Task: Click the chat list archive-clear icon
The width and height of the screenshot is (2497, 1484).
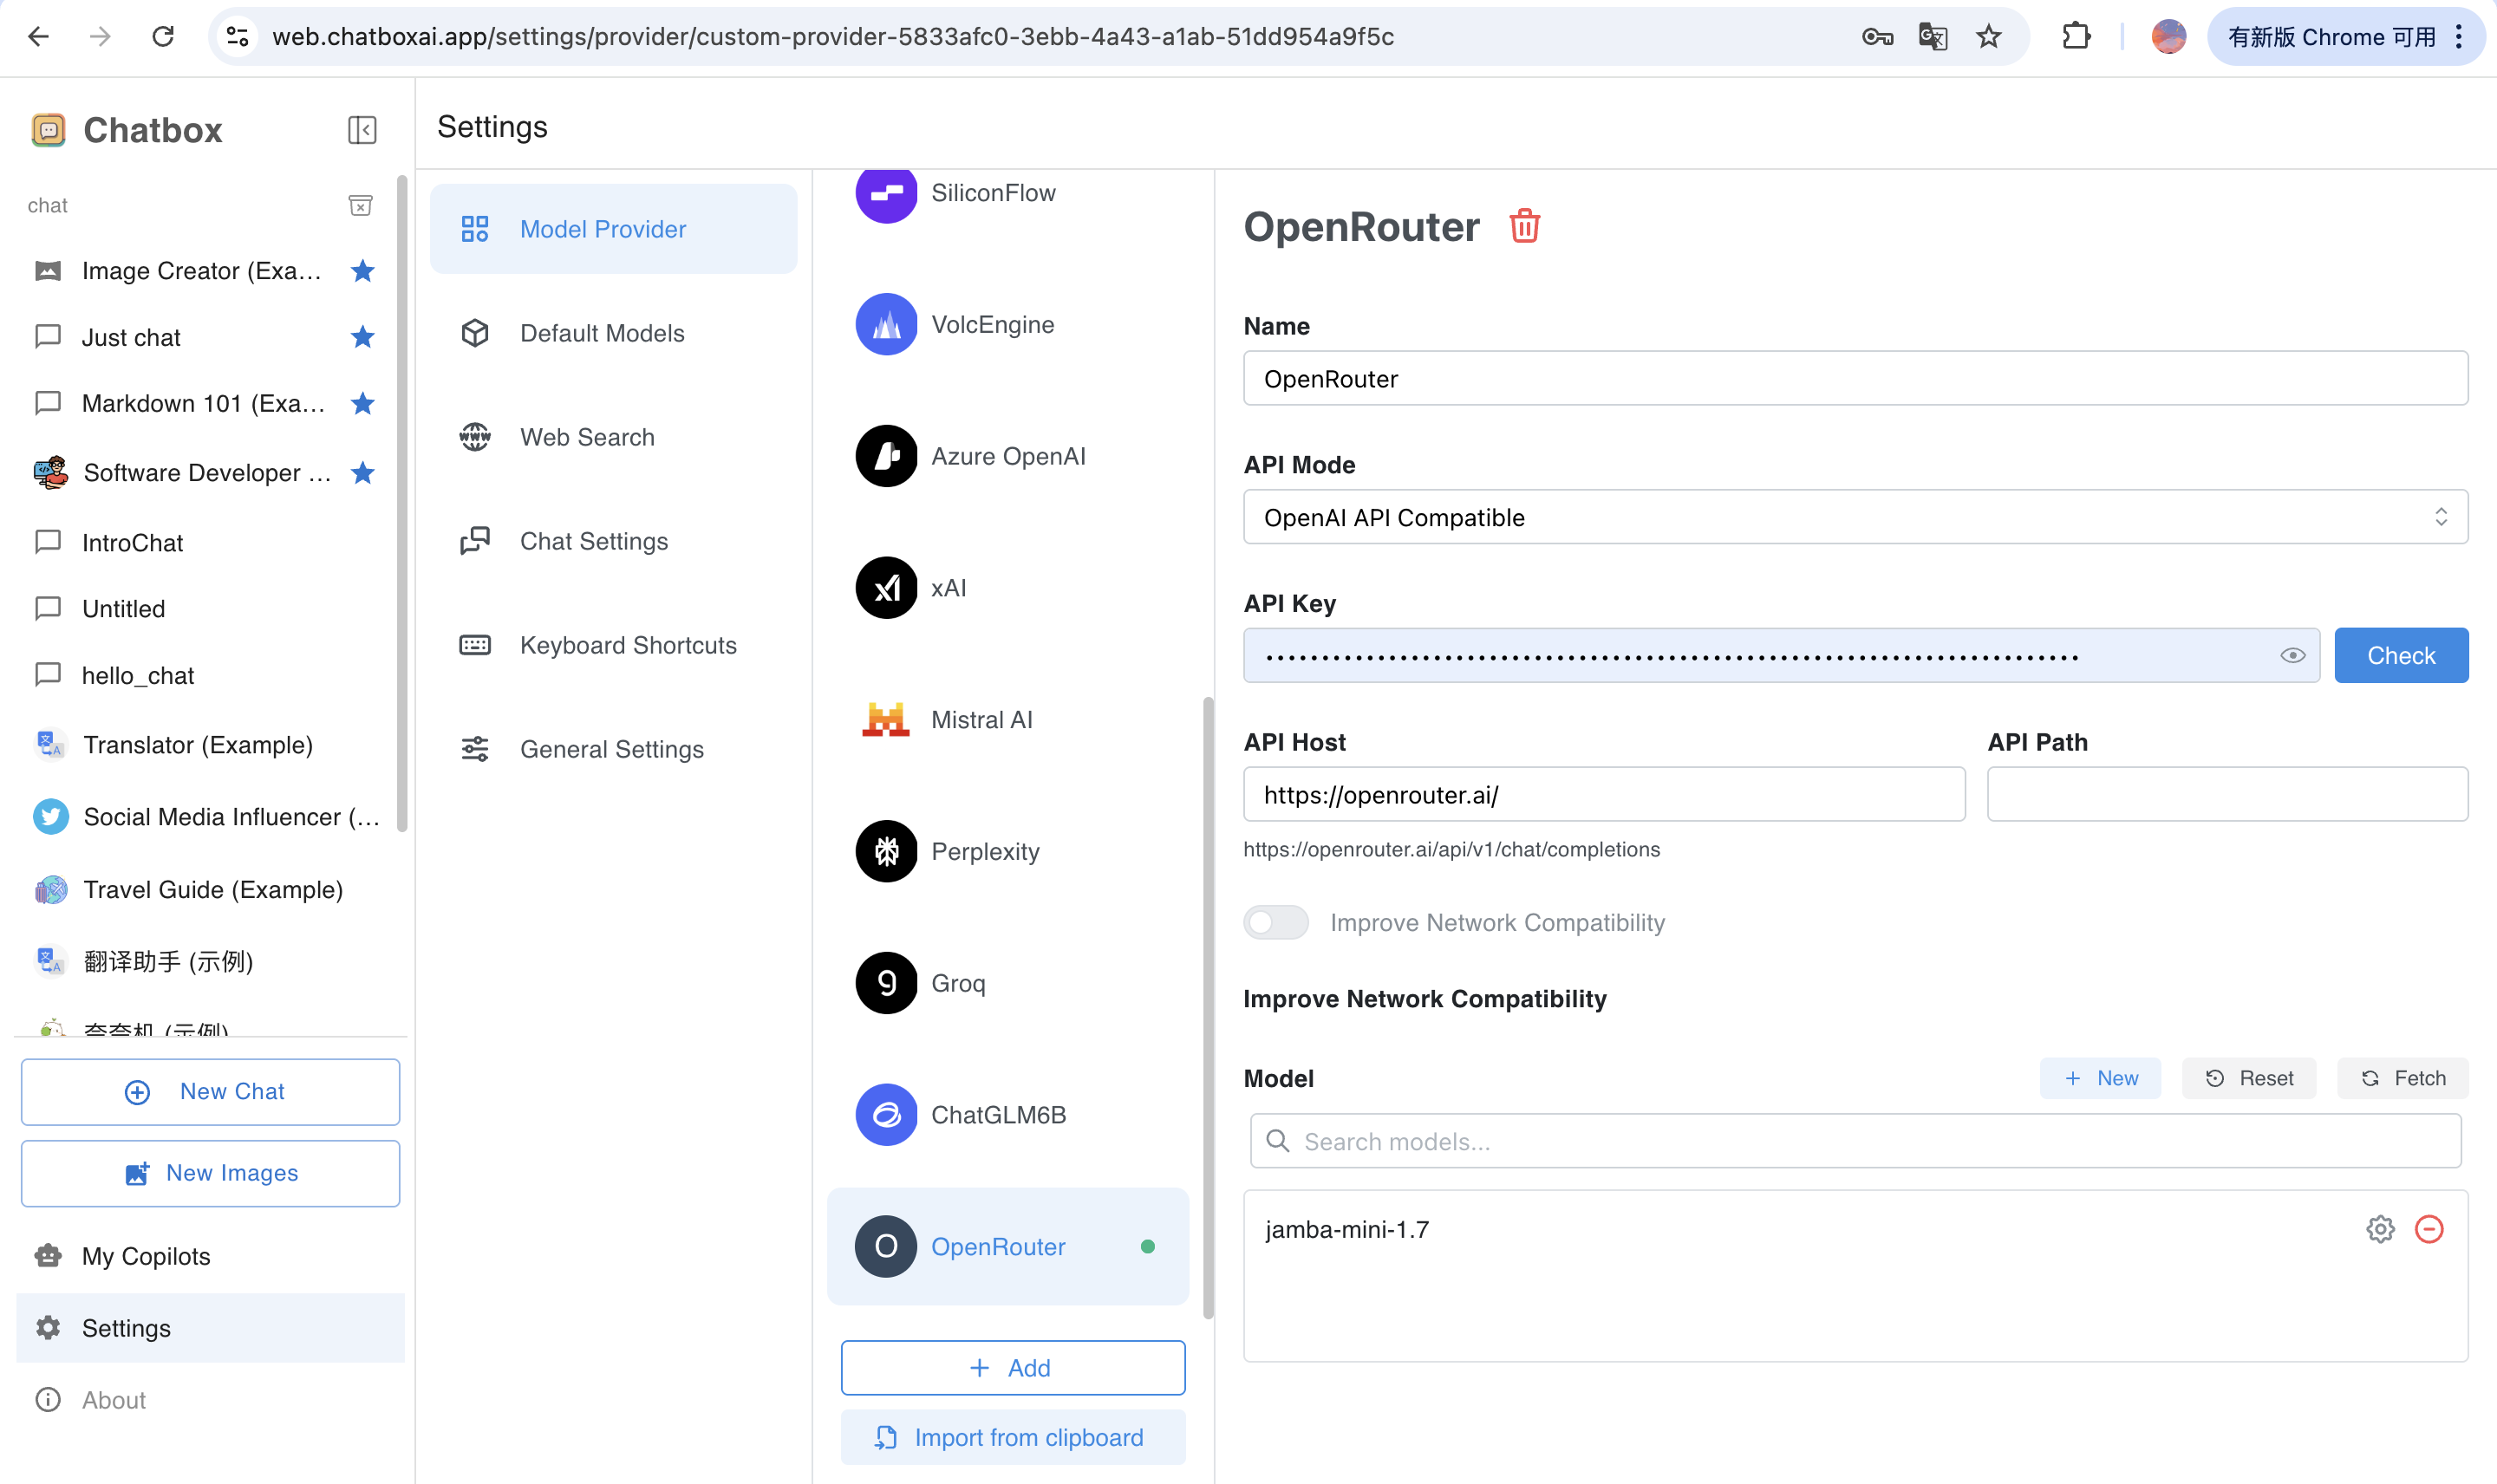Action: (x=360, y=205)
